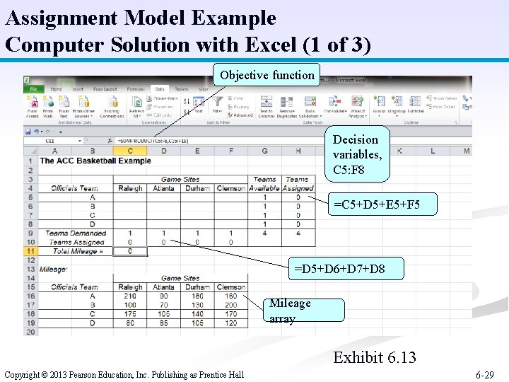The height and width of the screenshot is (382, 509).
Task: Select column G header
Action: click(x=265, y=151)
